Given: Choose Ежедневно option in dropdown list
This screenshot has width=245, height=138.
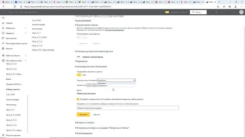Looking at the screenshot, I should 116,84.
